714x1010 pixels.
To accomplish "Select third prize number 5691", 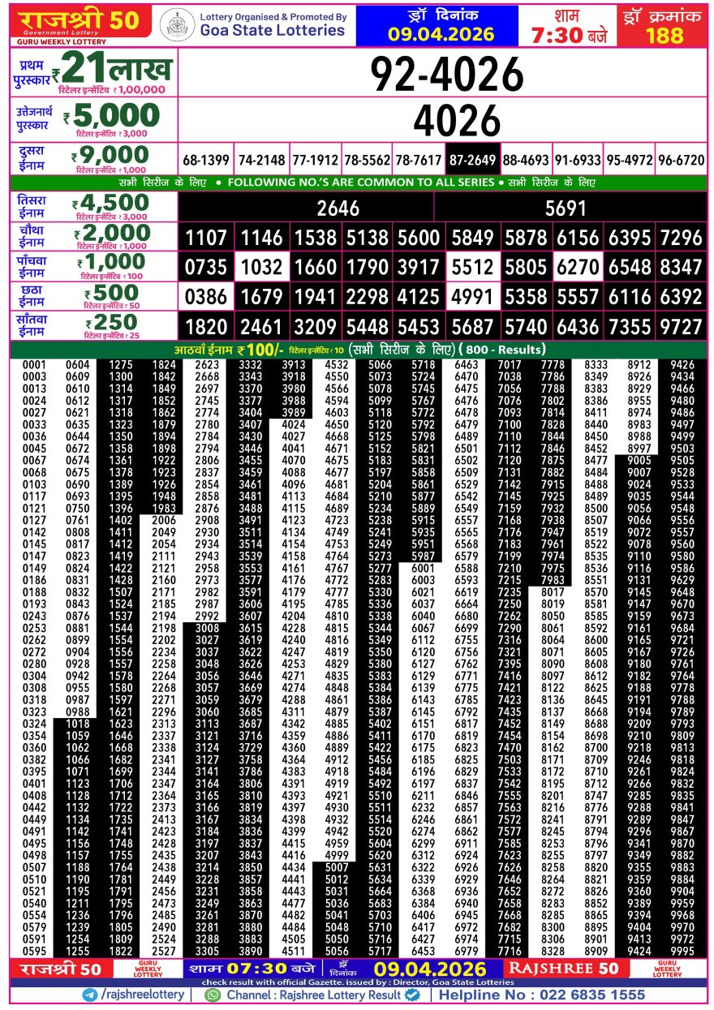I will click(566, 208).
